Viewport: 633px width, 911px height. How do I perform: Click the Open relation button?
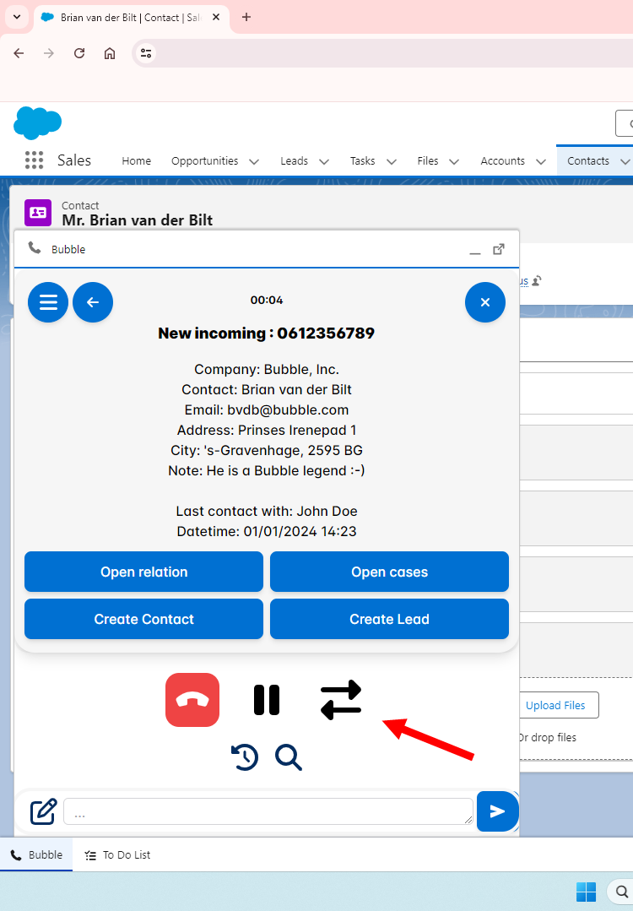point(143,572)
